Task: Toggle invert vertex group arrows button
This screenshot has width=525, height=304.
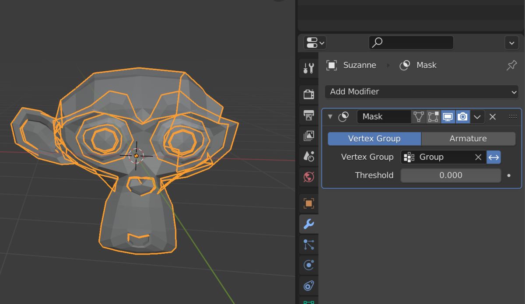Action: pyautogui.click(x=493, y=157)
